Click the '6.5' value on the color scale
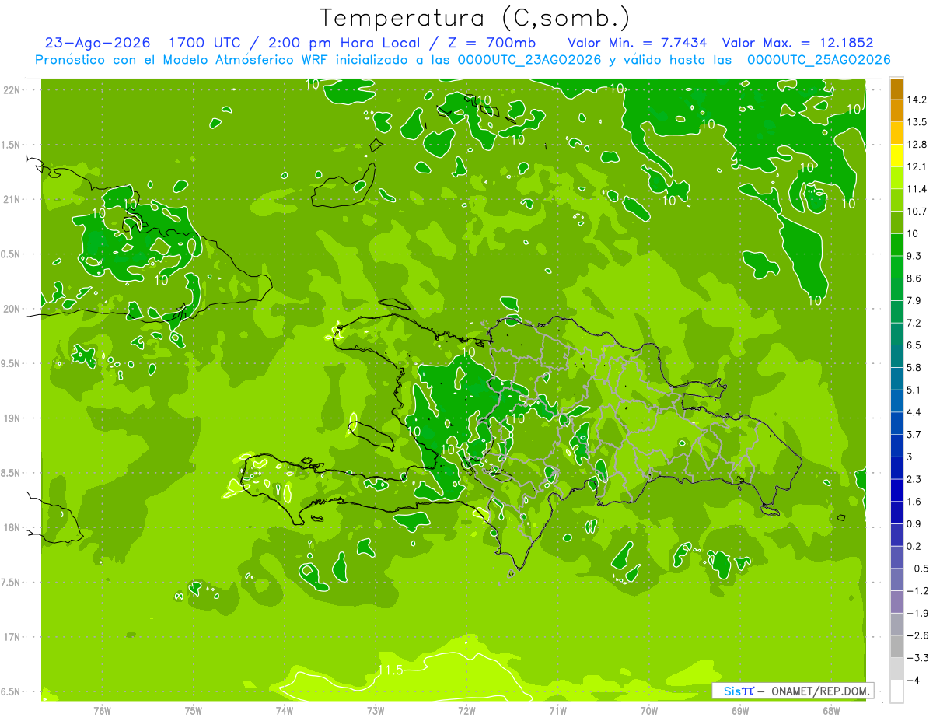This screenshot has height=721, width=933. point(914,345)
